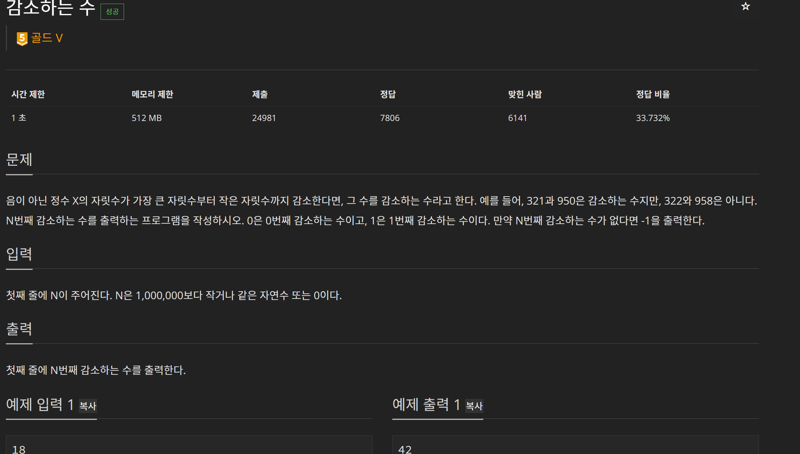Screen dimensions: 800x454
Task: Click the star favorite icon
Action: (x=745, y=7)
